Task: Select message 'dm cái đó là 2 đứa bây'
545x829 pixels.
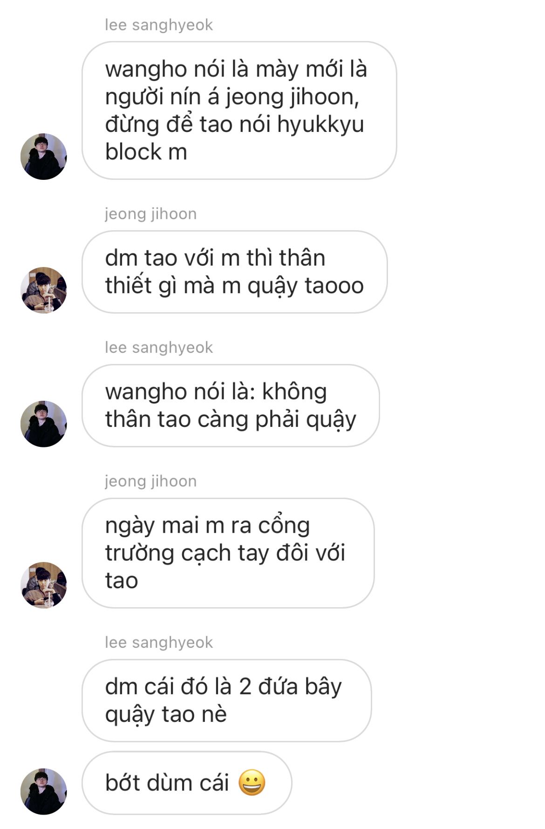Action: coord(226,700)
